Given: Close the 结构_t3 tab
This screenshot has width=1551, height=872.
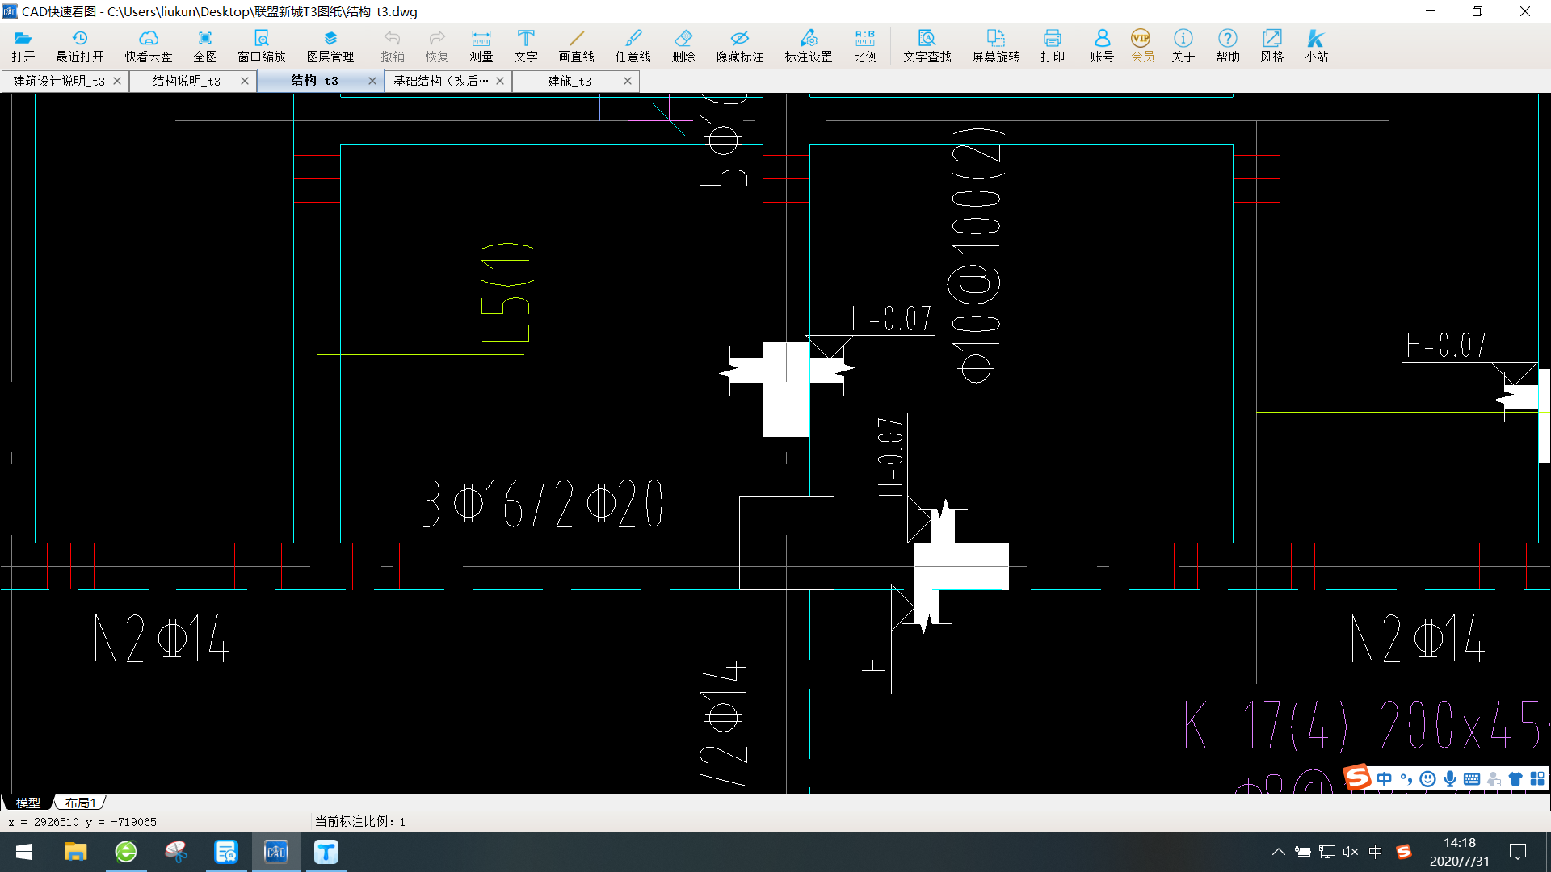Looking at the screenshot, I should [x=372, y=81].
